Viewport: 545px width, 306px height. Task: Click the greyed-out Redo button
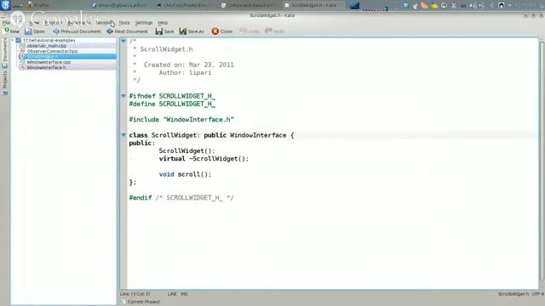point(274,31)
